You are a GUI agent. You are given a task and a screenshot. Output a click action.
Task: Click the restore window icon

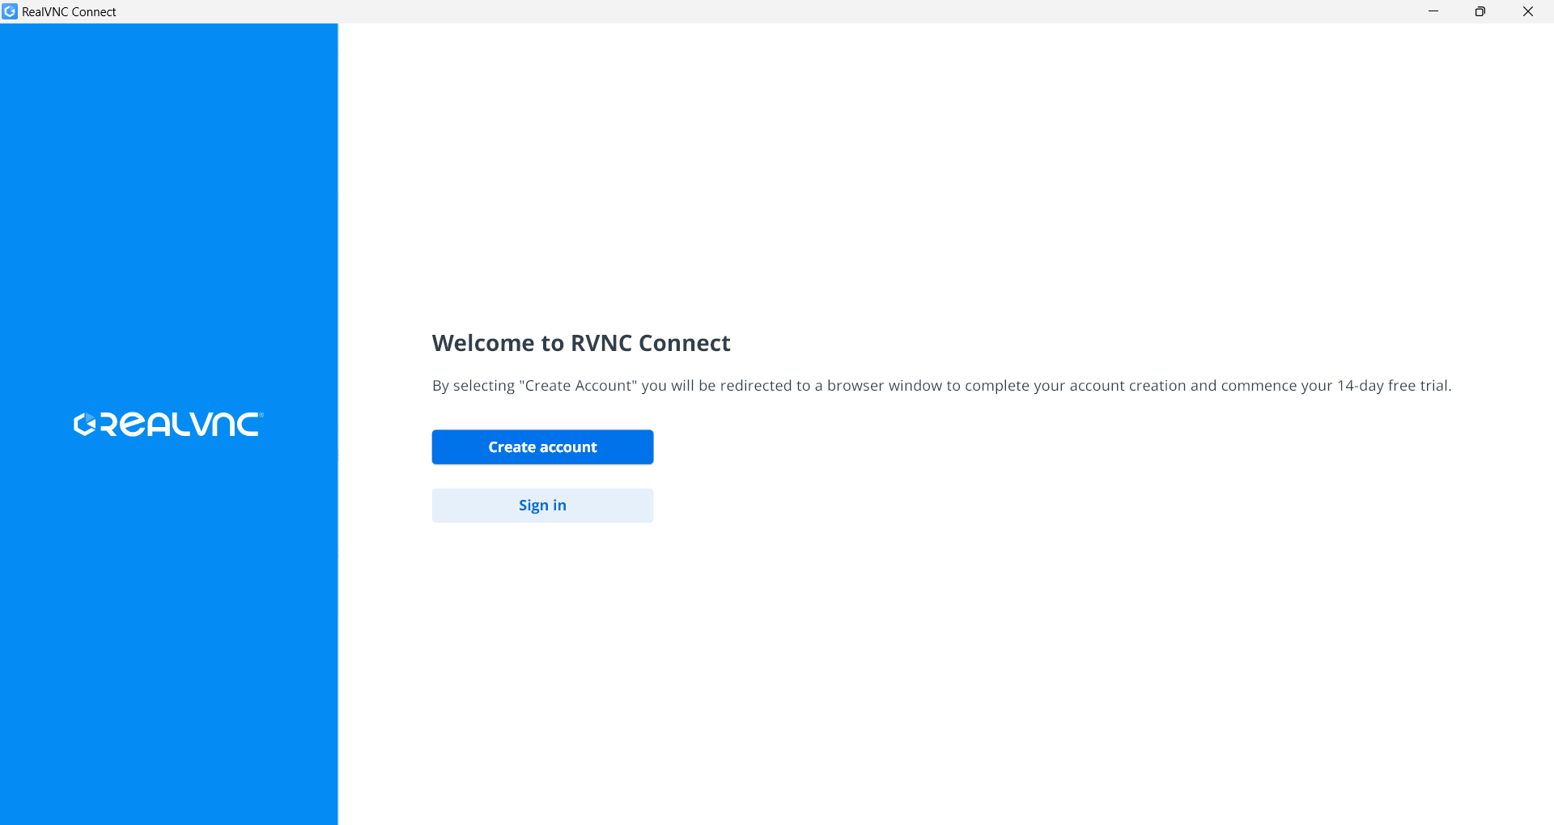pos(1481,11)
